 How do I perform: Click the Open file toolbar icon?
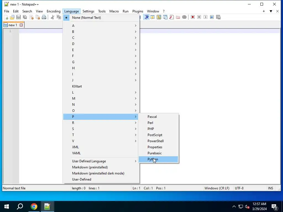tap(12, 17)
